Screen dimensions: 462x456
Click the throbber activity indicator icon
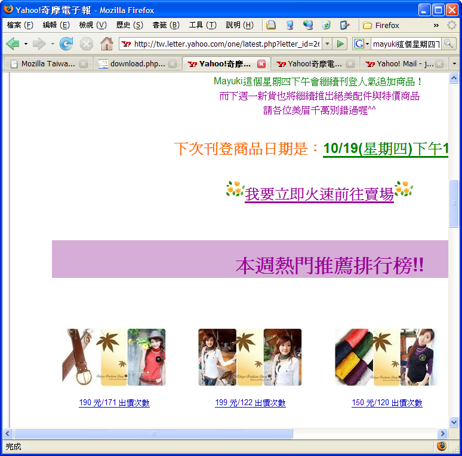point(452,25)
